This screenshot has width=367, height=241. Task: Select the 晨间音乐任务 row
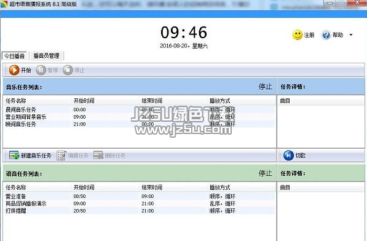[x=139, y=109]
